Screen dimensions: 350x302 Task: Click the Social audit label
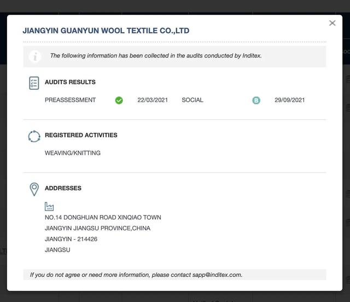point(192,100)
